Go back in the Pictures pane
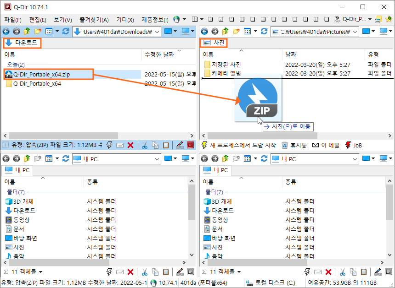 204,32
